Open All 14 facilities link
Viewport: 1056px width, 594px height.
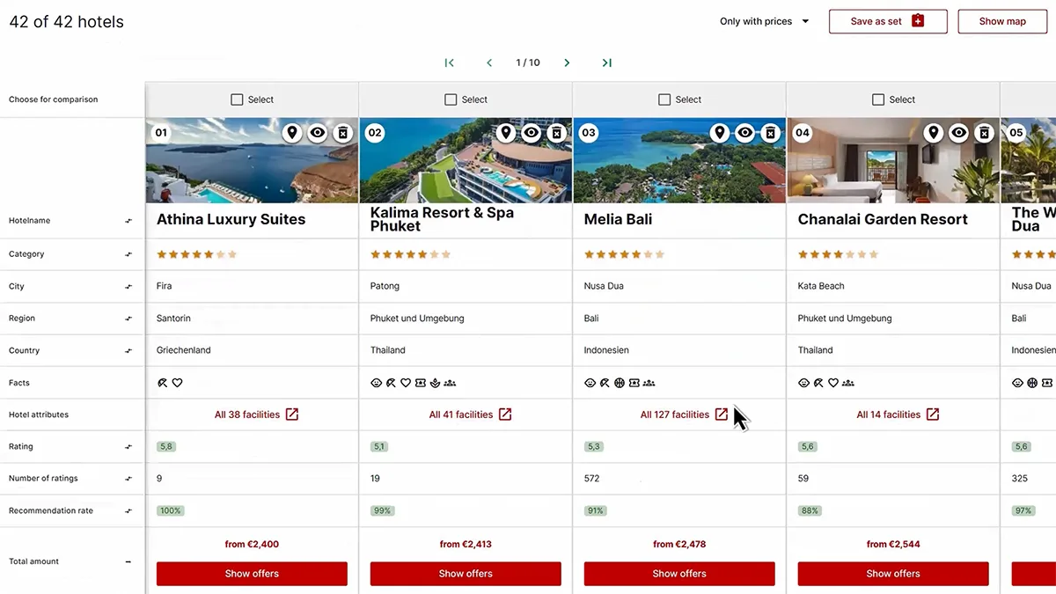tap(889, 414)
